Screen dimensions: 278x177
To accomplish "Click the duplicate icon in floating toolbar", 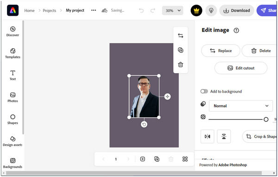I will 181,50.
